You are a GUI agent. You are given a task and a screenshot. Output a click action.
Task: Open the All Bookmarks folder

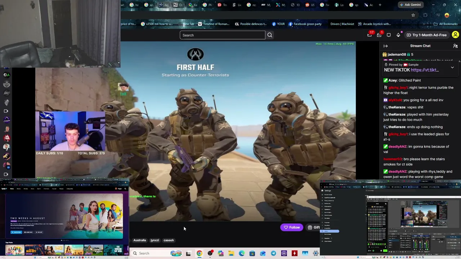click(446, 24)
